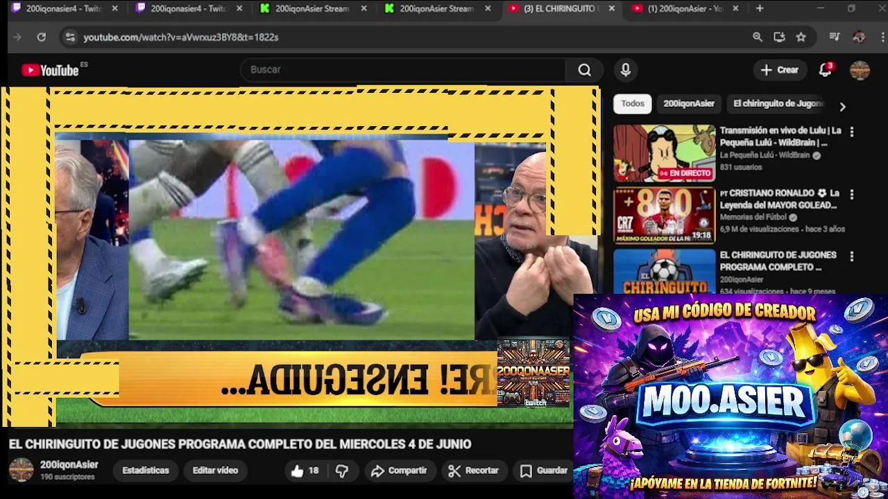Open Chrome profile avatar in toolbar

click(x=859, y=37)
